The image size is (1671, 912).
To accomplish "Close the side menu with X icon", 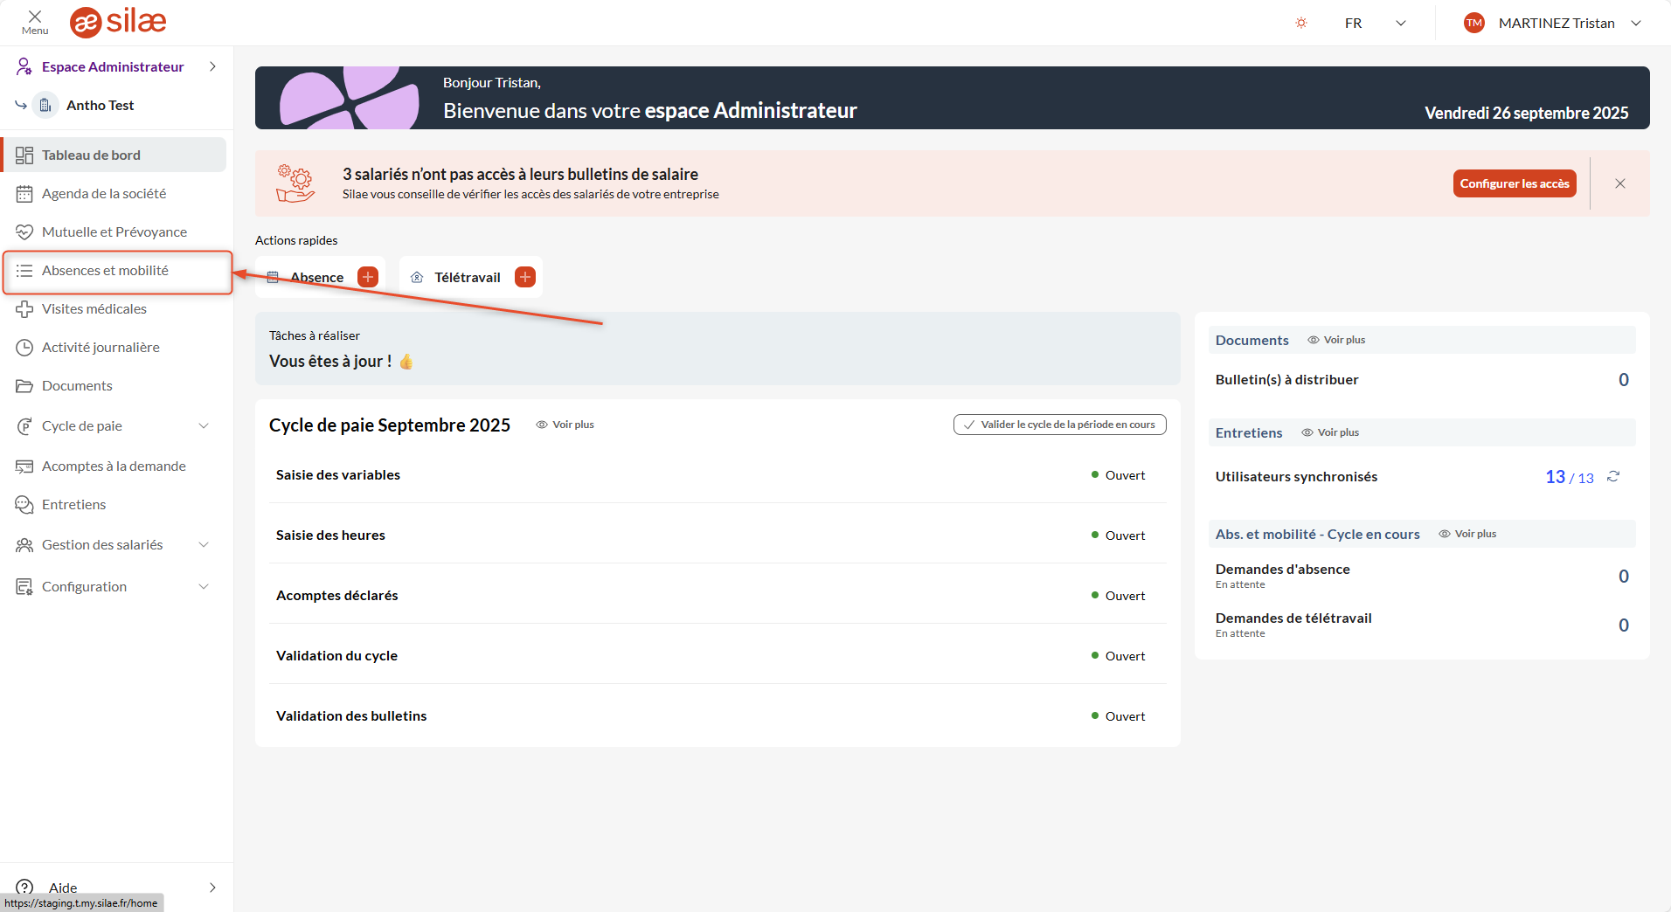I will point(35,17).
